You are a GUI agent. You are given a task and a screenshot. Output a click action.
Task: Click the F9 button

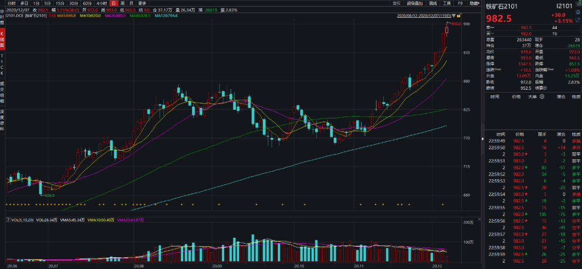tap(460, 3)
